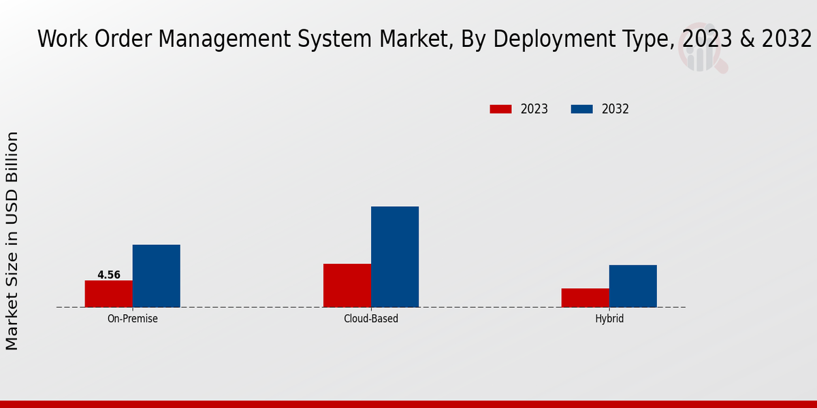Pick the Hybrid 2032 blue bar
Image resolution: width=817 pixels, height=408 pixels.
click(633, 286)
